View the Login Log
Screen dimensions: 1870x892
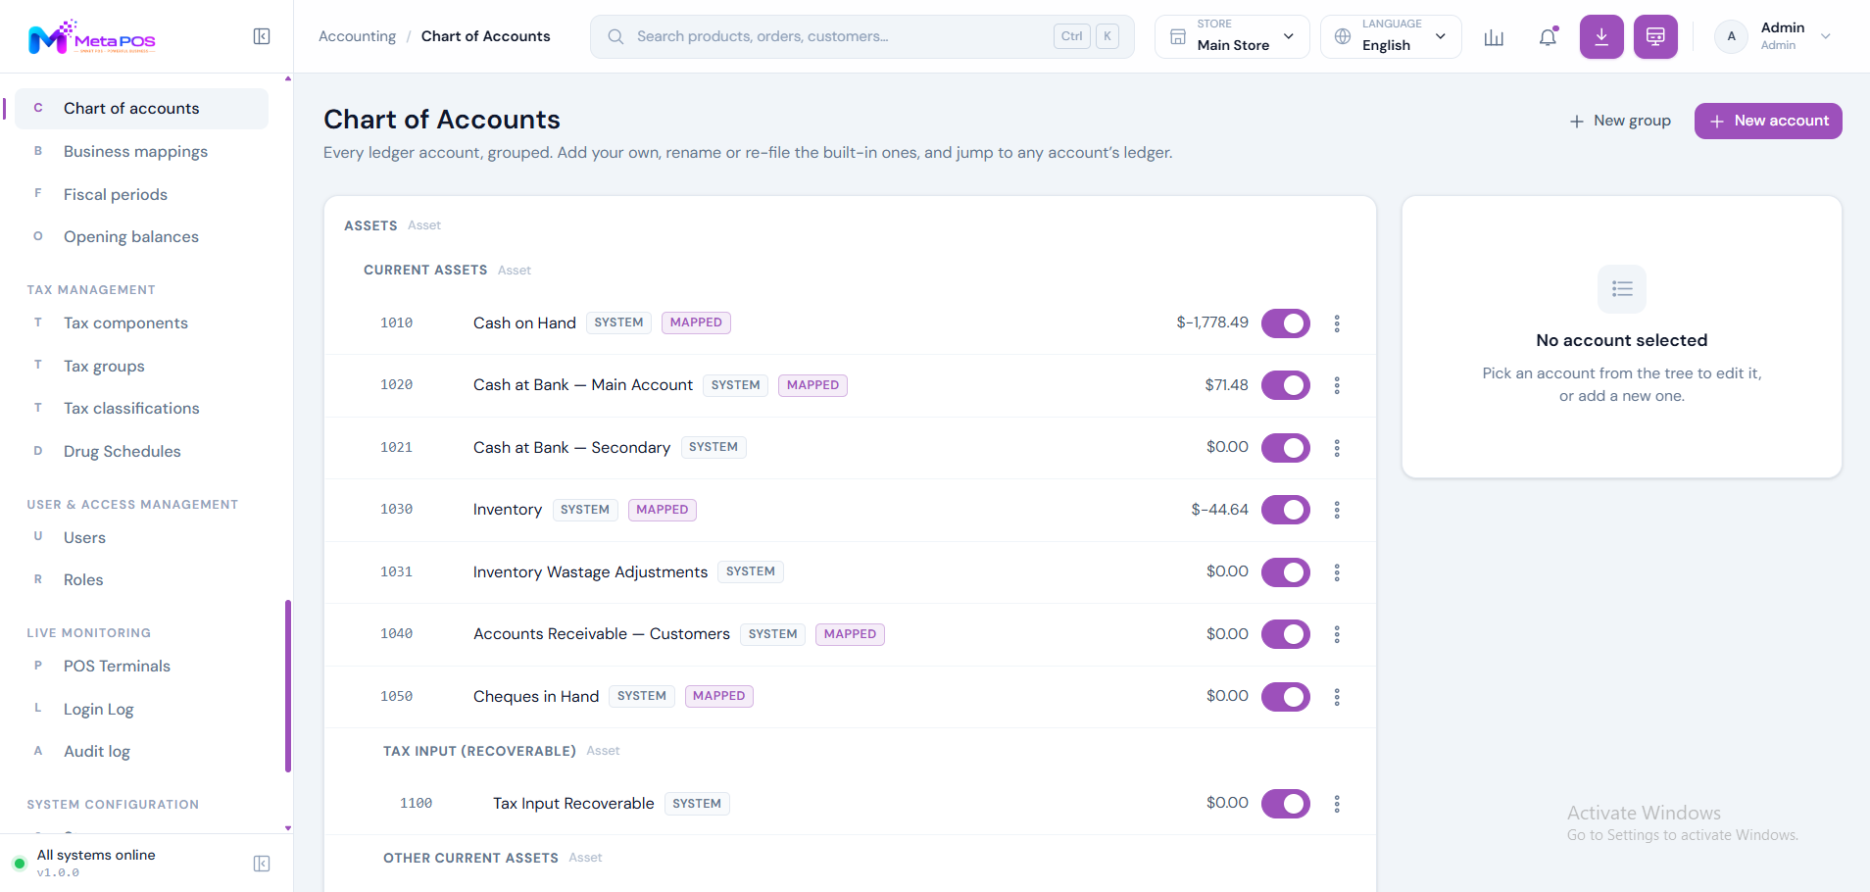tap(141, 709)
